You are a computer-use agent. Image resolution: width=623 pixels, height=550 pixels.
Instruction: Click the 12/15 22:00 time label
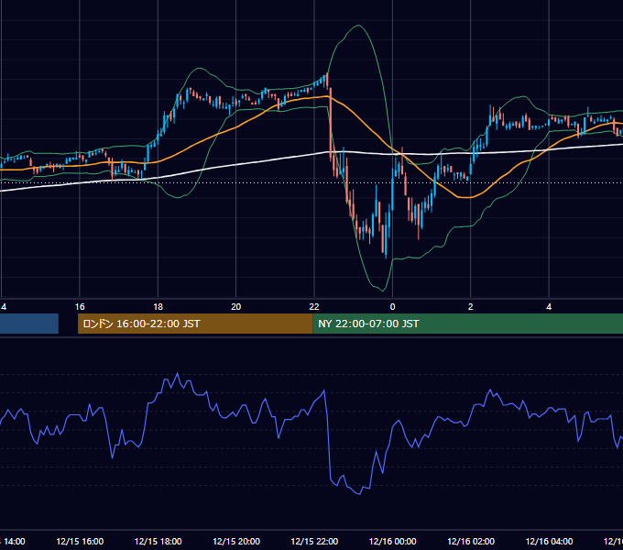point(314,541)
